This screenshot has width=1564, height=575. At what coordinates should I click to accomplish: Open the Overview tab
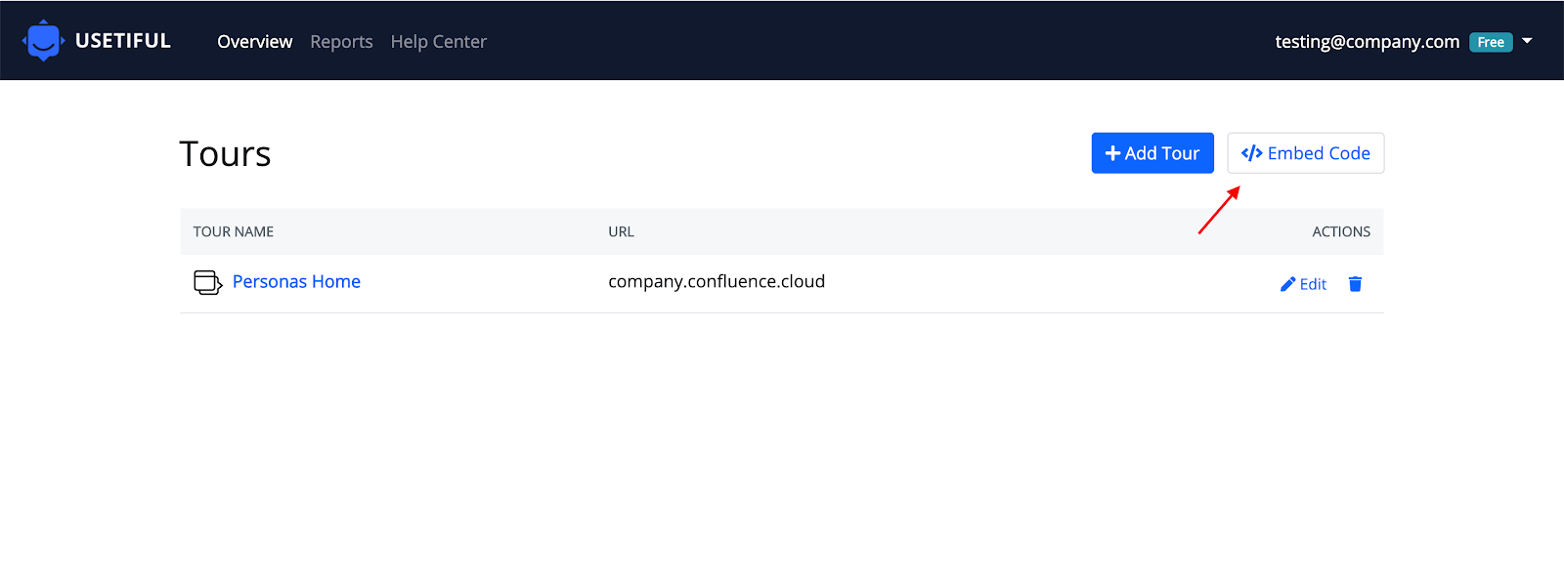click(254, 42)
